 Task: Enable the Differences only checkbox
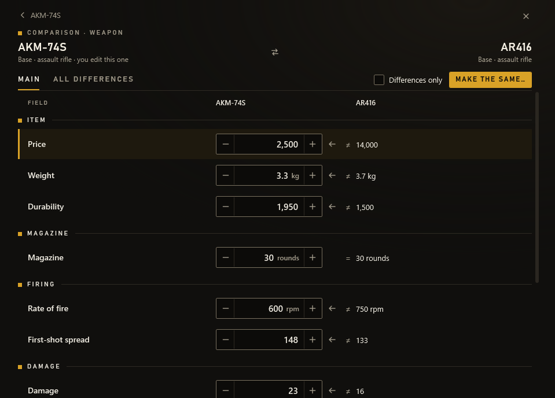[x=378, y=80]
